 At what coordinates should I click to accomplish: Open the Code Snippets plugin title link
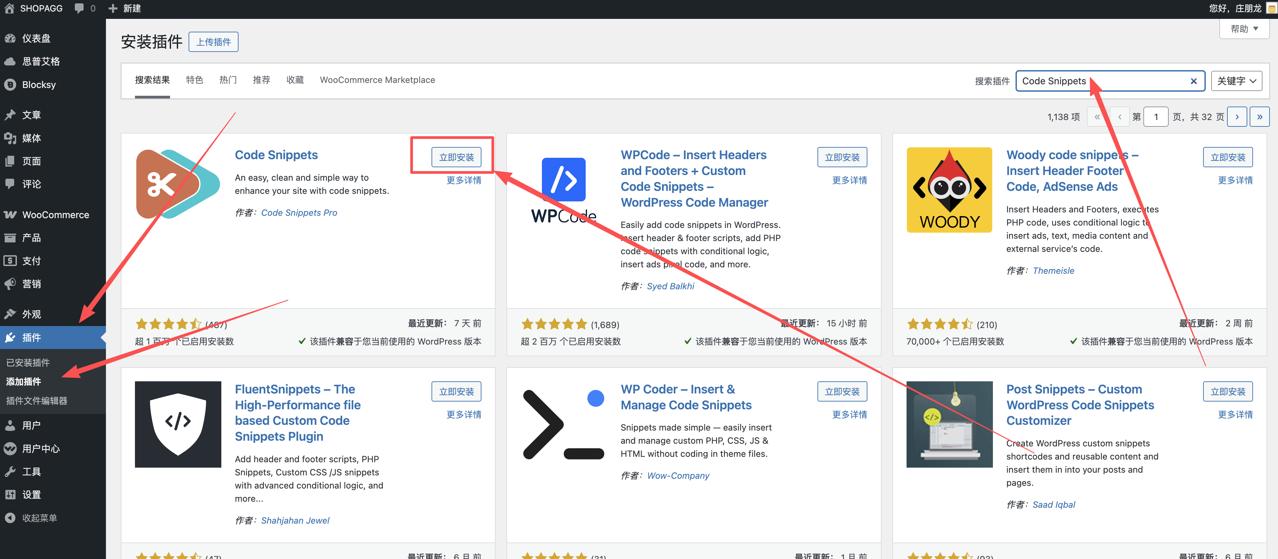(x=276, y=155)
